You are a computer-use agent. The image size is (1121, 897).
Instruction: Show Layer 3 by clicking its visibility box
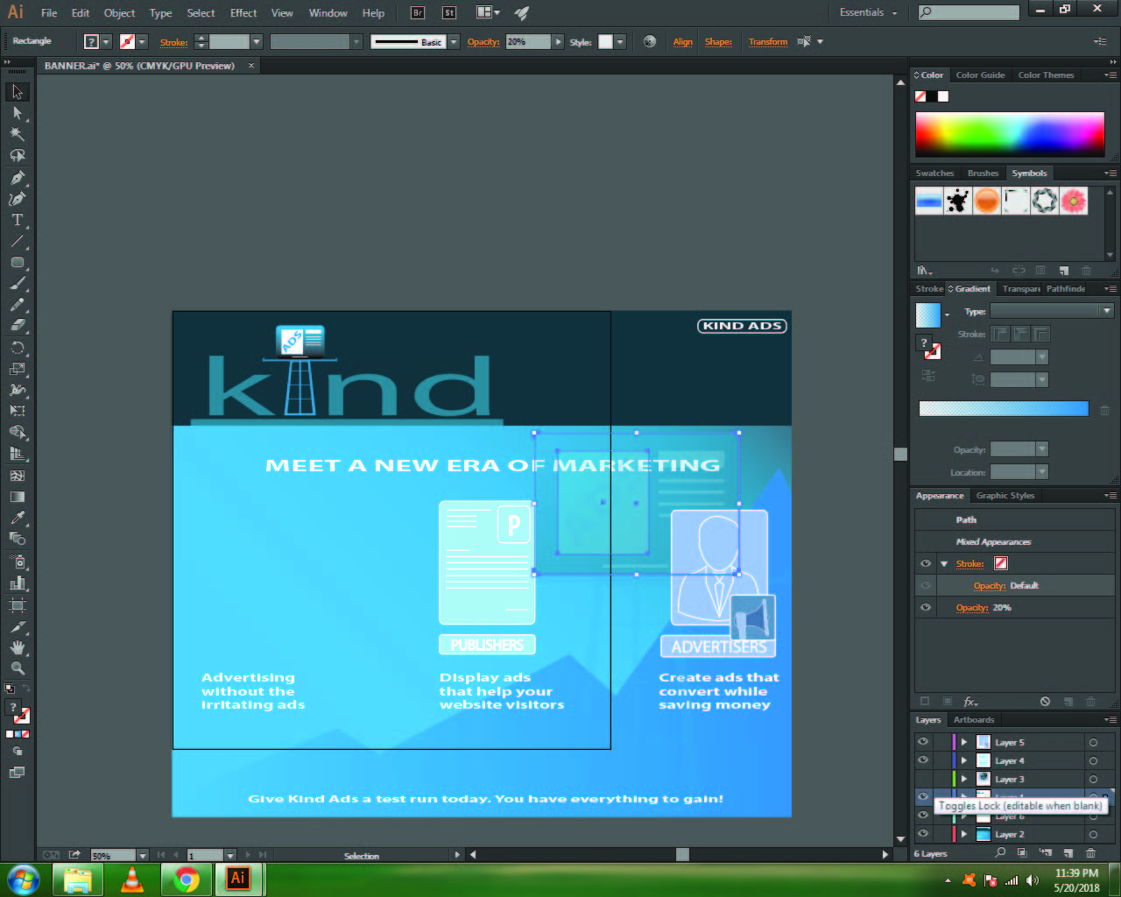(923, 779)
